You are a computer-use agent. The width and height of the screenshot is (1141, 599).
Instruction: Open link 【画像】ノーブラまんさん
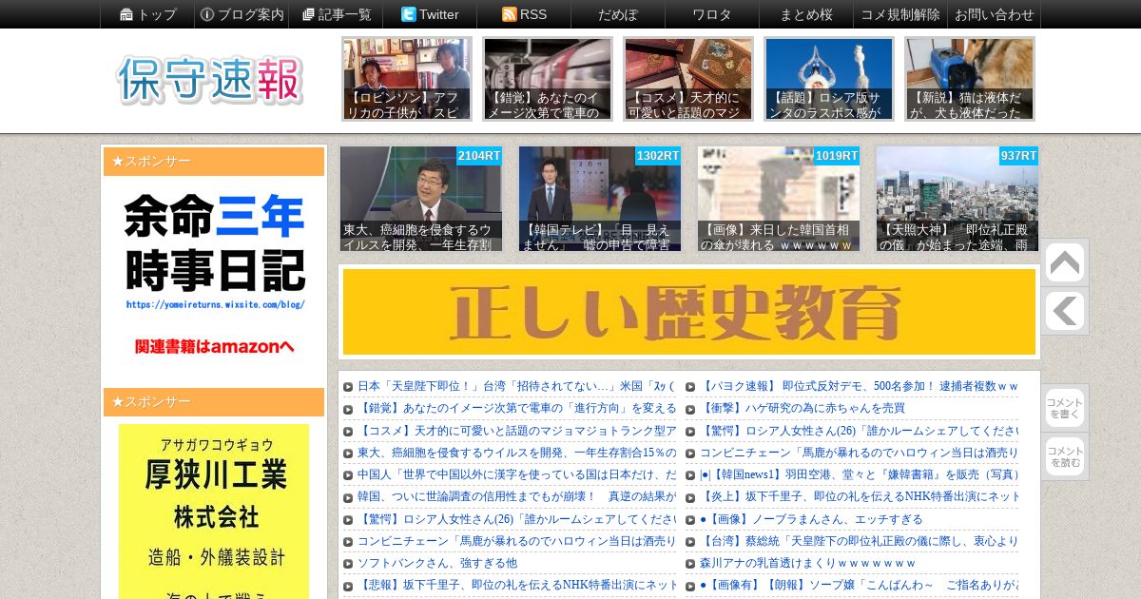point(811,519)
